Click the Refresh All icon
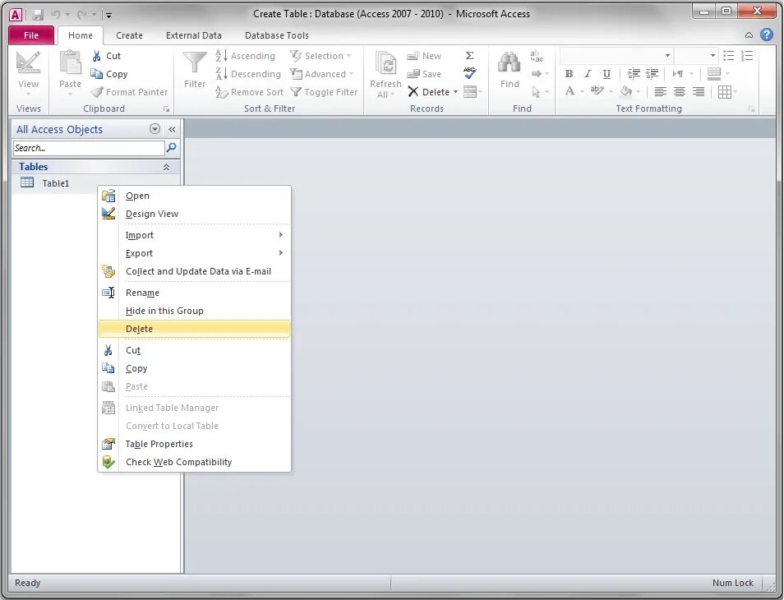This screenshot has height=600, width=784. (x=385, y=64)
